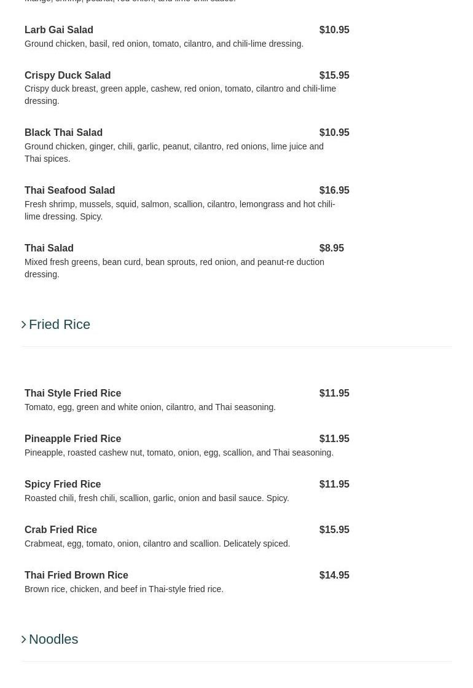
Task: Choose the Thai Fried Brown Rice item
Action: [76, 575]
